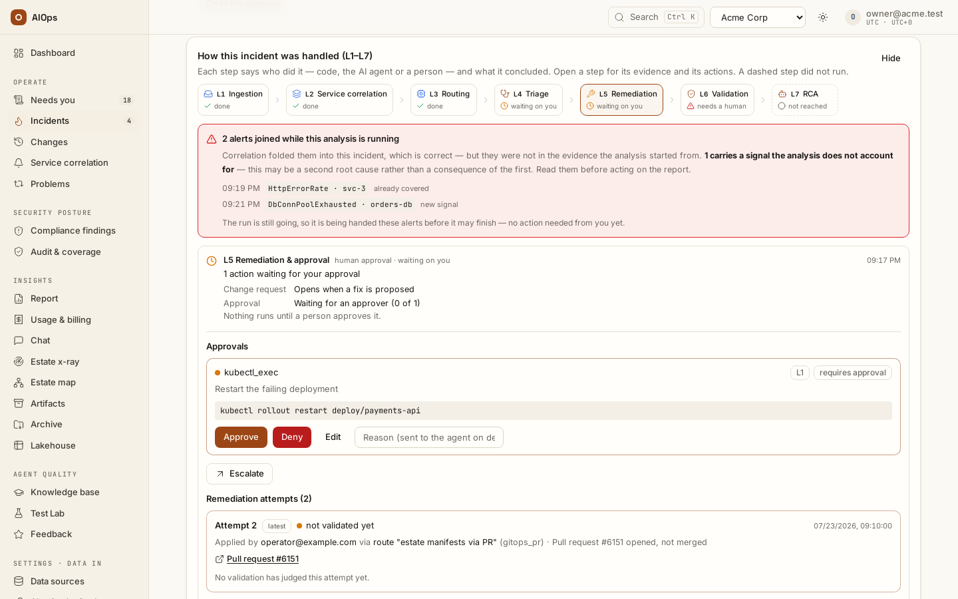Open the Artifacts page in sidebar
This screenshot has height=599, width=958.
pos(75,404)
